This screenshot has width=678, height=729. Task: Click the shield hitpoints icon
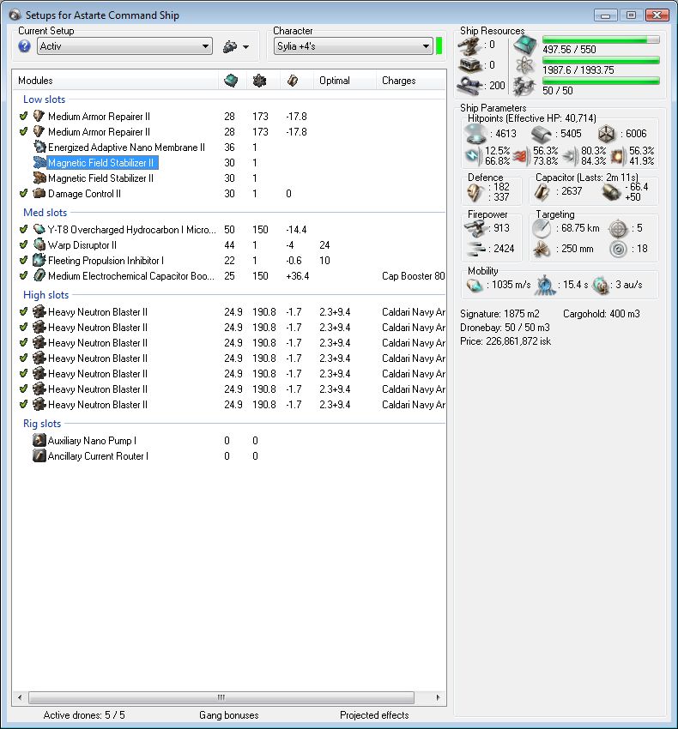(x=476, y=134)
